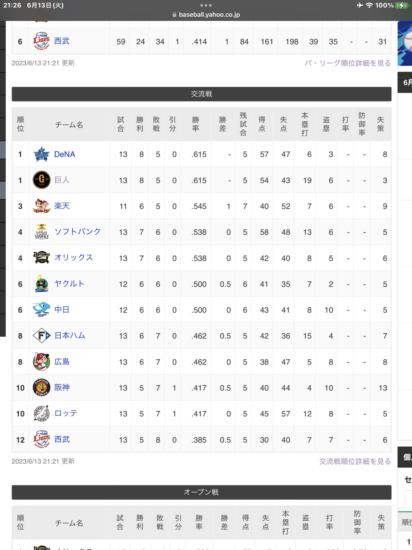412x550 pixels.
Task: Click the 交流戦 section header
Action: click(201, 94)
